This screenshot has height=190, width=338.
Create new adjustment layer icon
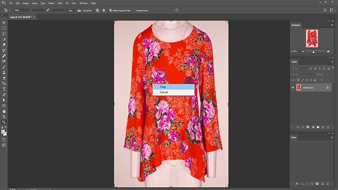click(x=313, y=127)
